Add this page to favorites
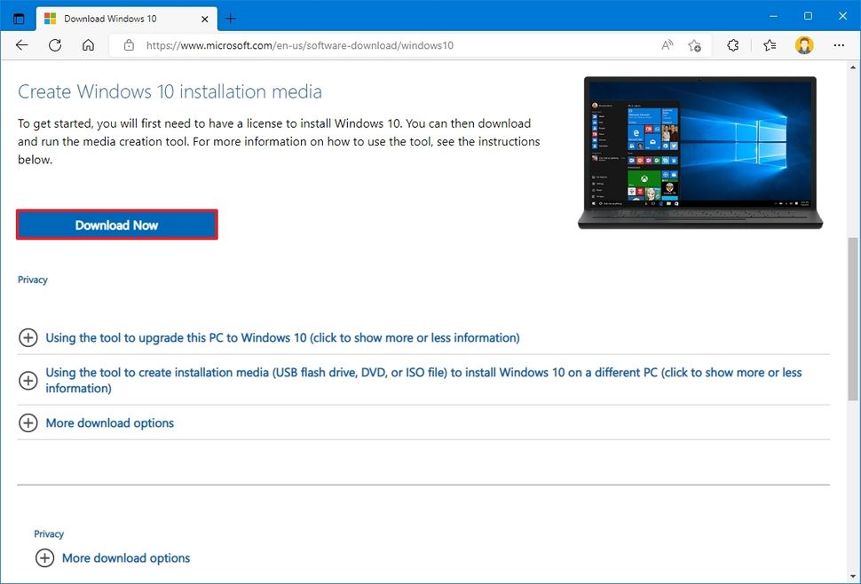Image resolution: width=861 pixels, height=584 pixels. [695, 45]
